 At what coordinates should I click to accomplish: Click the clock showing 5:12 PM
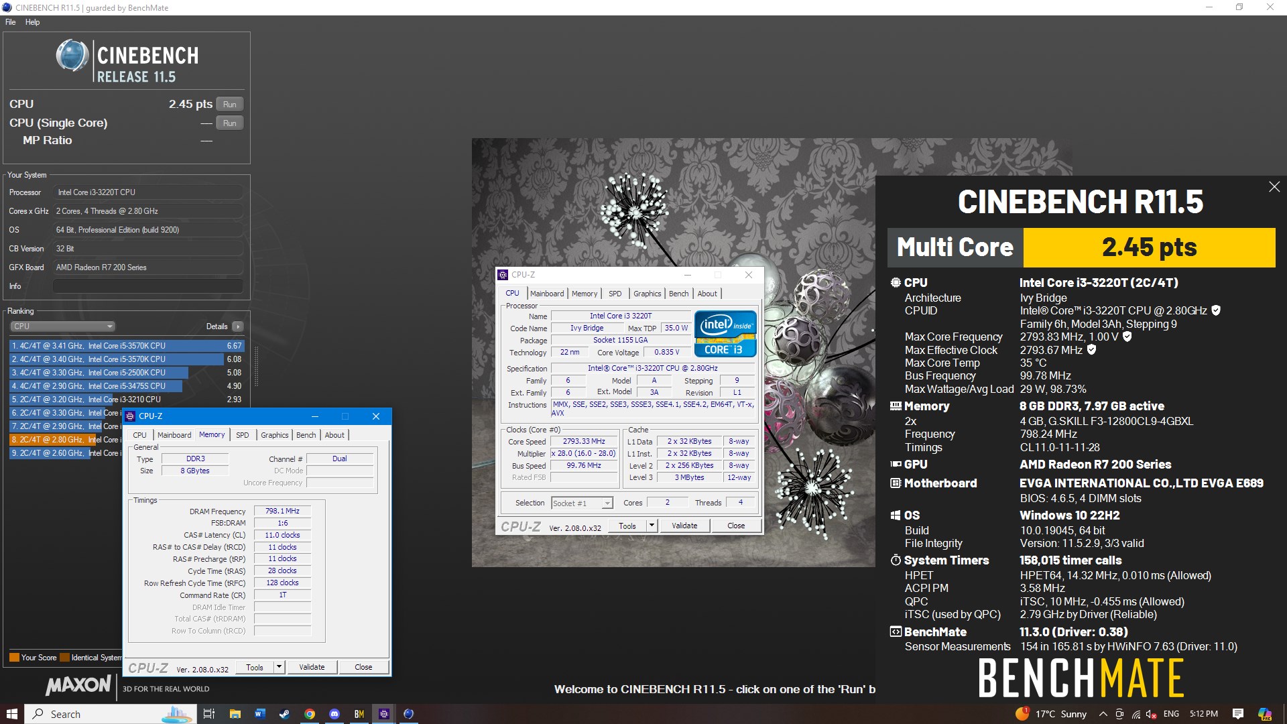coord(1204,714)
